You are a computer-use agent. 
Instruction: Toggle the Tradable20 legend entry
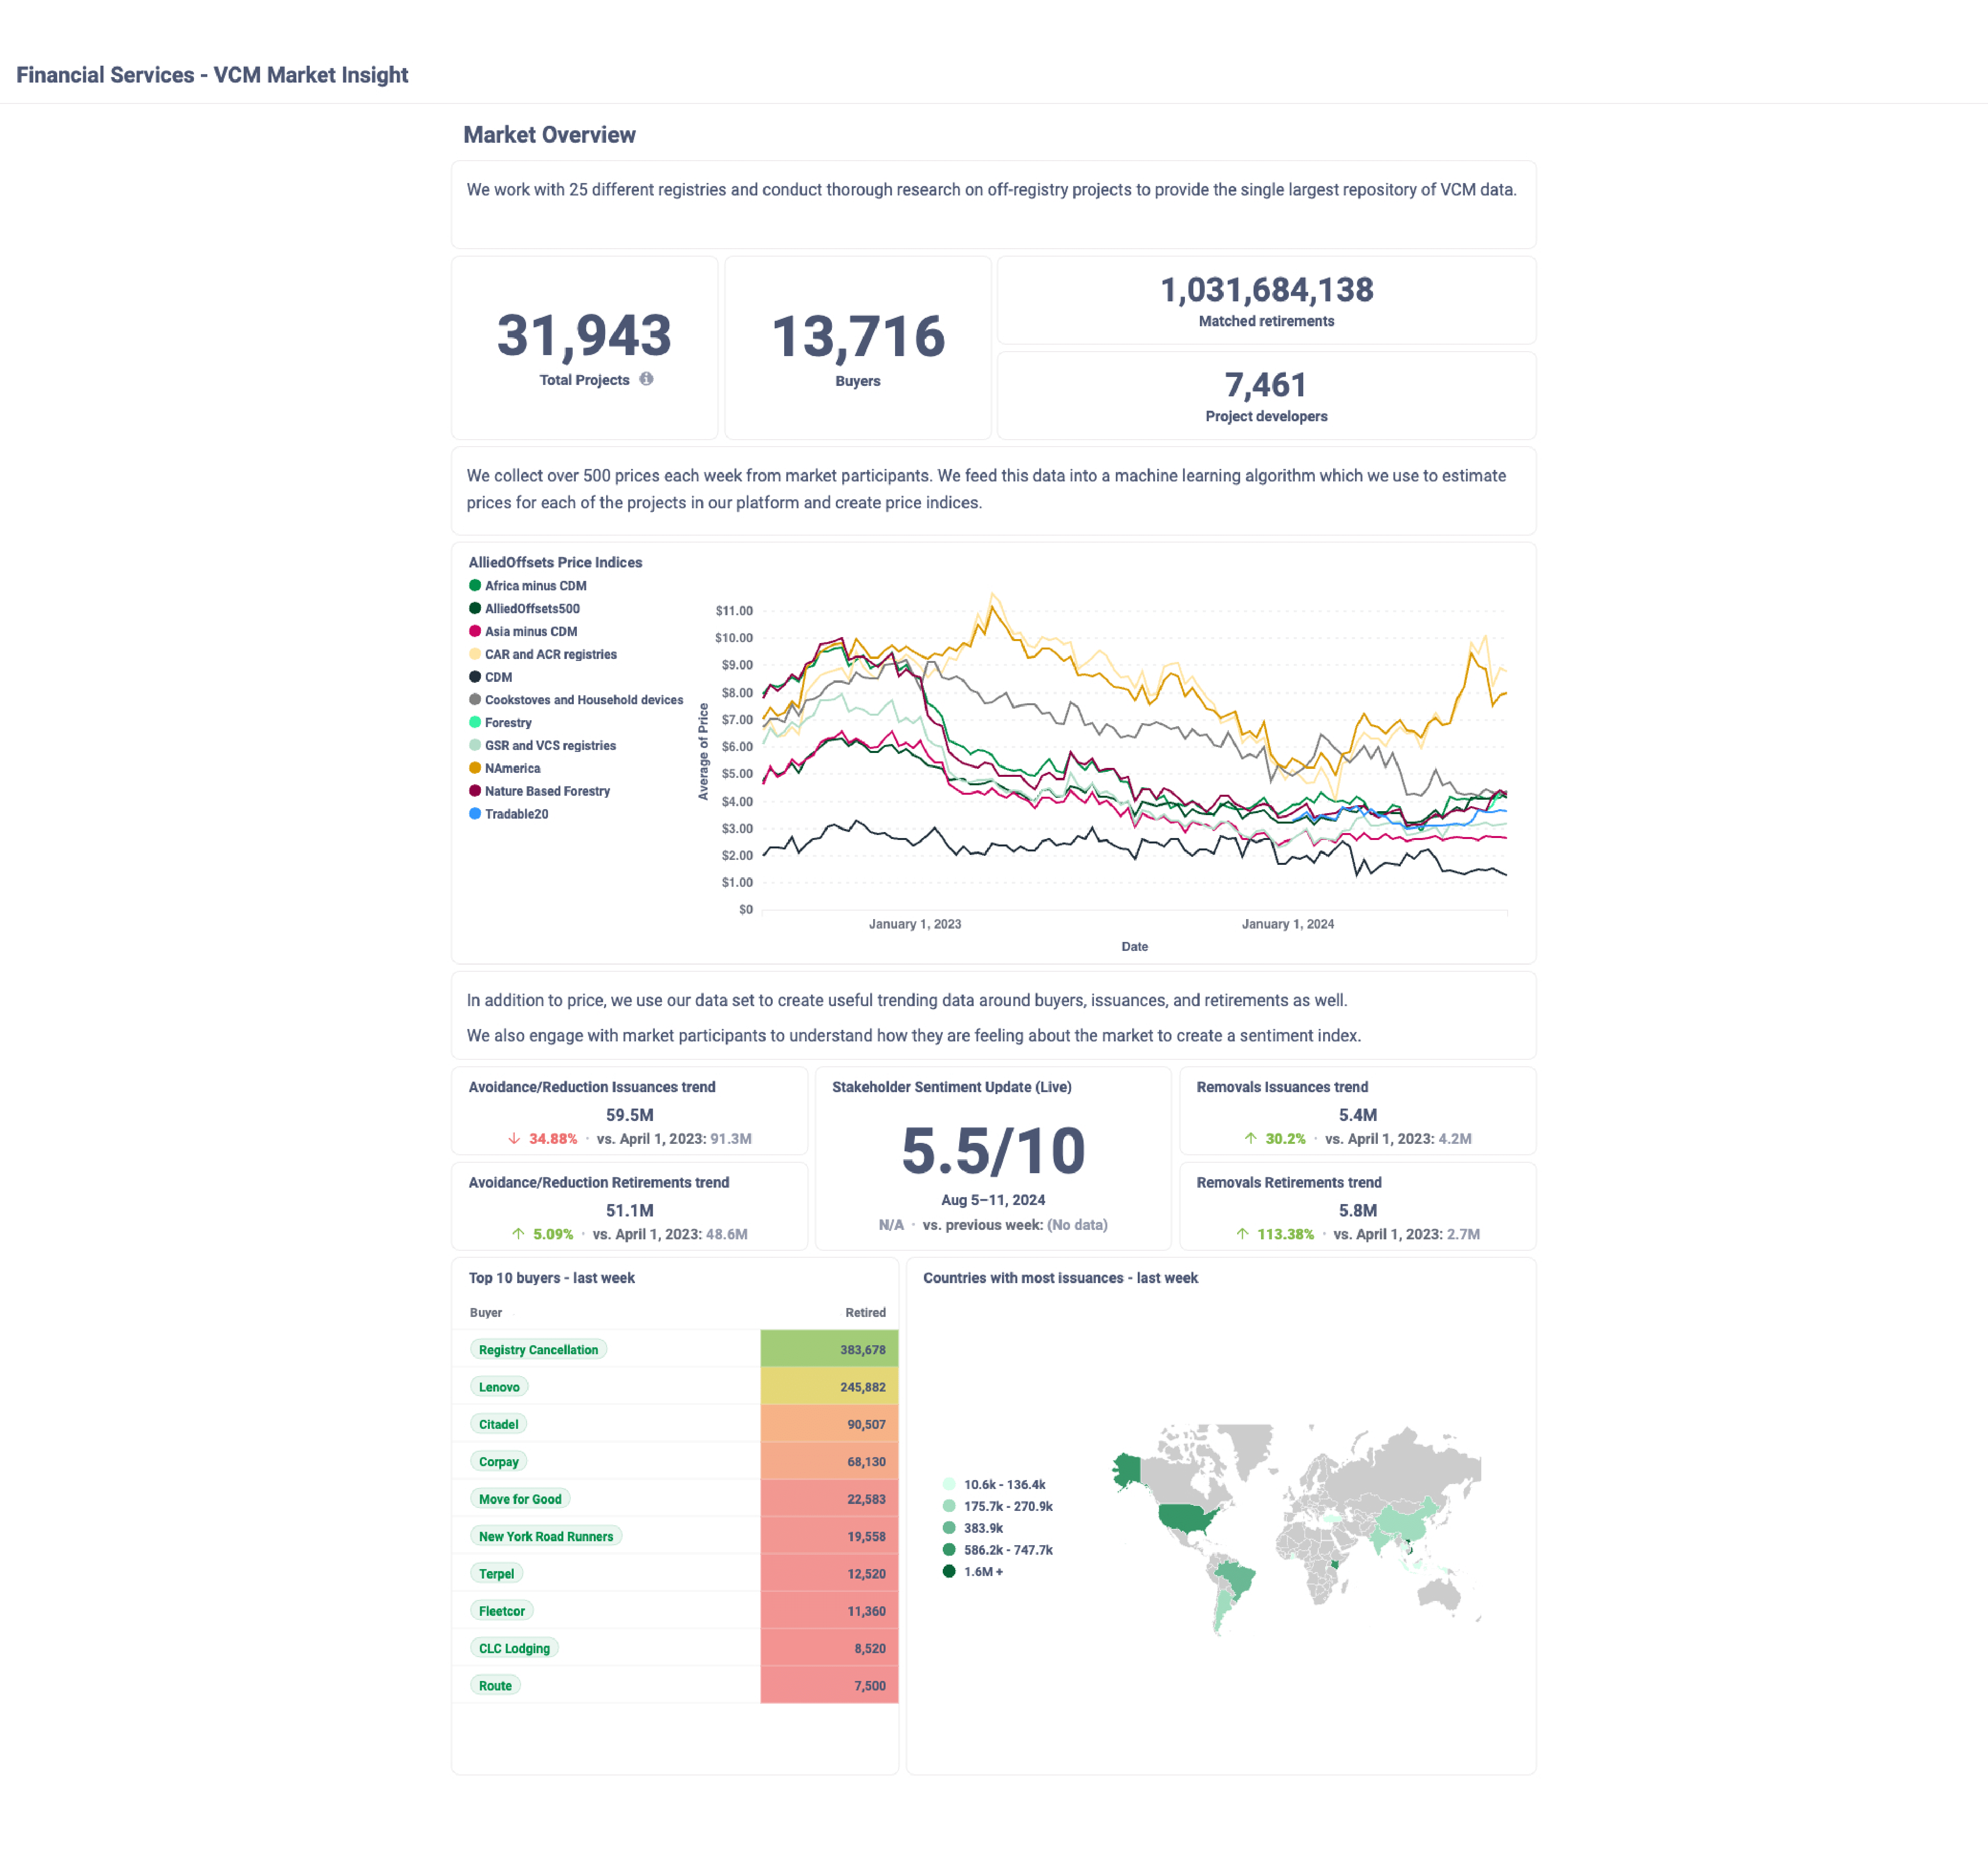(x=508, y=814)
